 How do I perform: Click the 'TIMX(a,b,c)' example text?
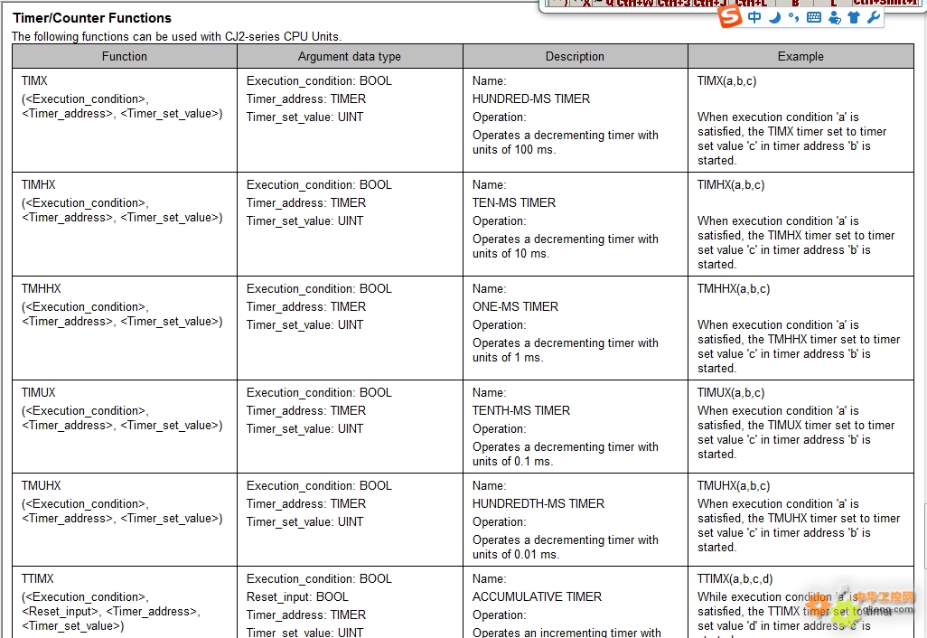pos(726,80)
